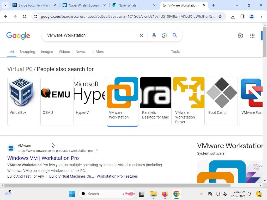
Task: Open Firefox from taskbar
Action: pos(165,194)
